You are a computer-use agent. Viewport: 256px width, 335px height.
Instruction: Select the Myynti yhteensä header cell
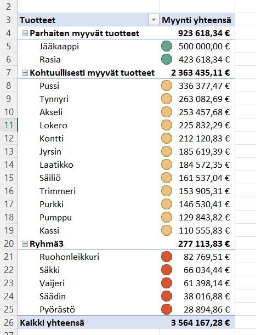pos(197,20)
